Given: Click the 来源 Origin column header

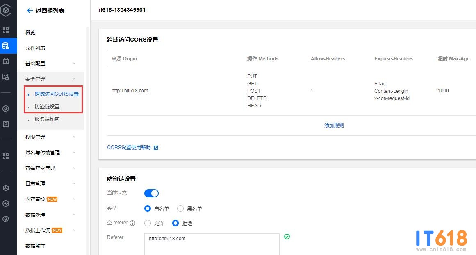Looking at the screenshot, I should pos(124,59).
